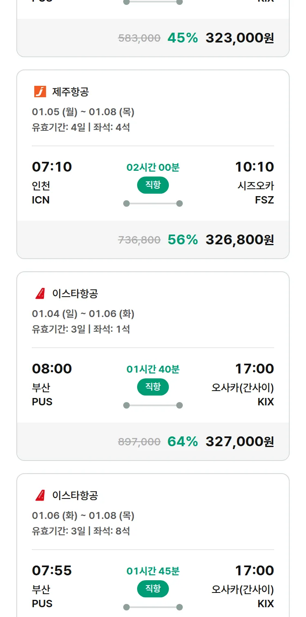Tap the 시즈오카 FSZ arrival airport

point(255,192)
